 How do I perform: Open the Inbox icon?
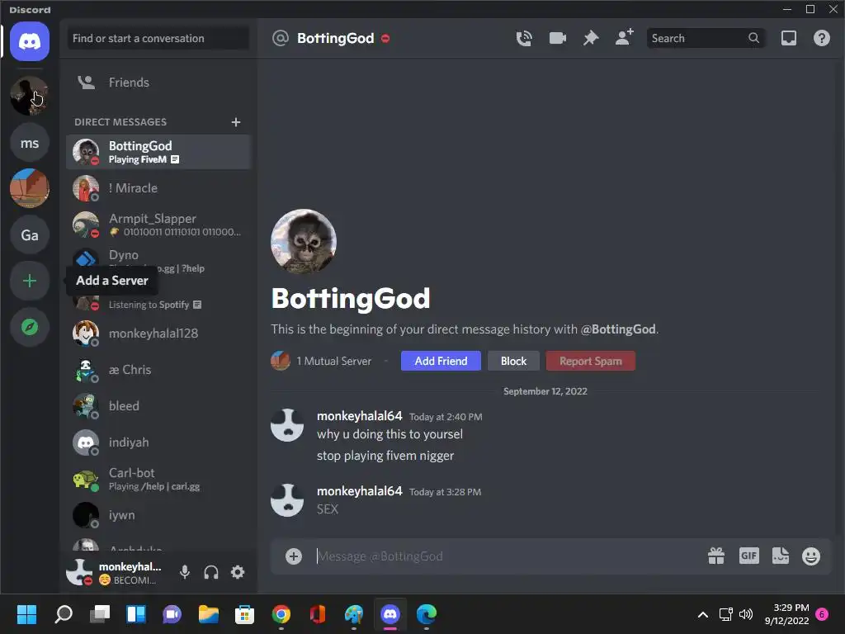point(788,38)
